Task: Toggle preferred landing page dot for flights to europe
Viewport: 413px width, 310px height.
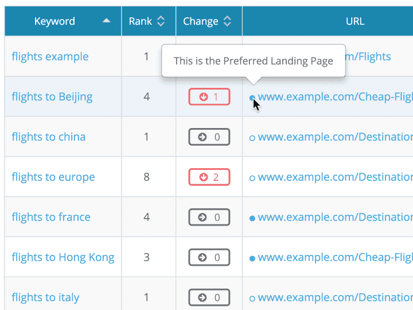Action: point(252,178)
